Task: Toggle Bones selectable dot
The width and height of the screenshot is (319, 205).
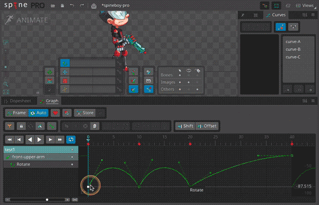Action: tap(180, 75)
